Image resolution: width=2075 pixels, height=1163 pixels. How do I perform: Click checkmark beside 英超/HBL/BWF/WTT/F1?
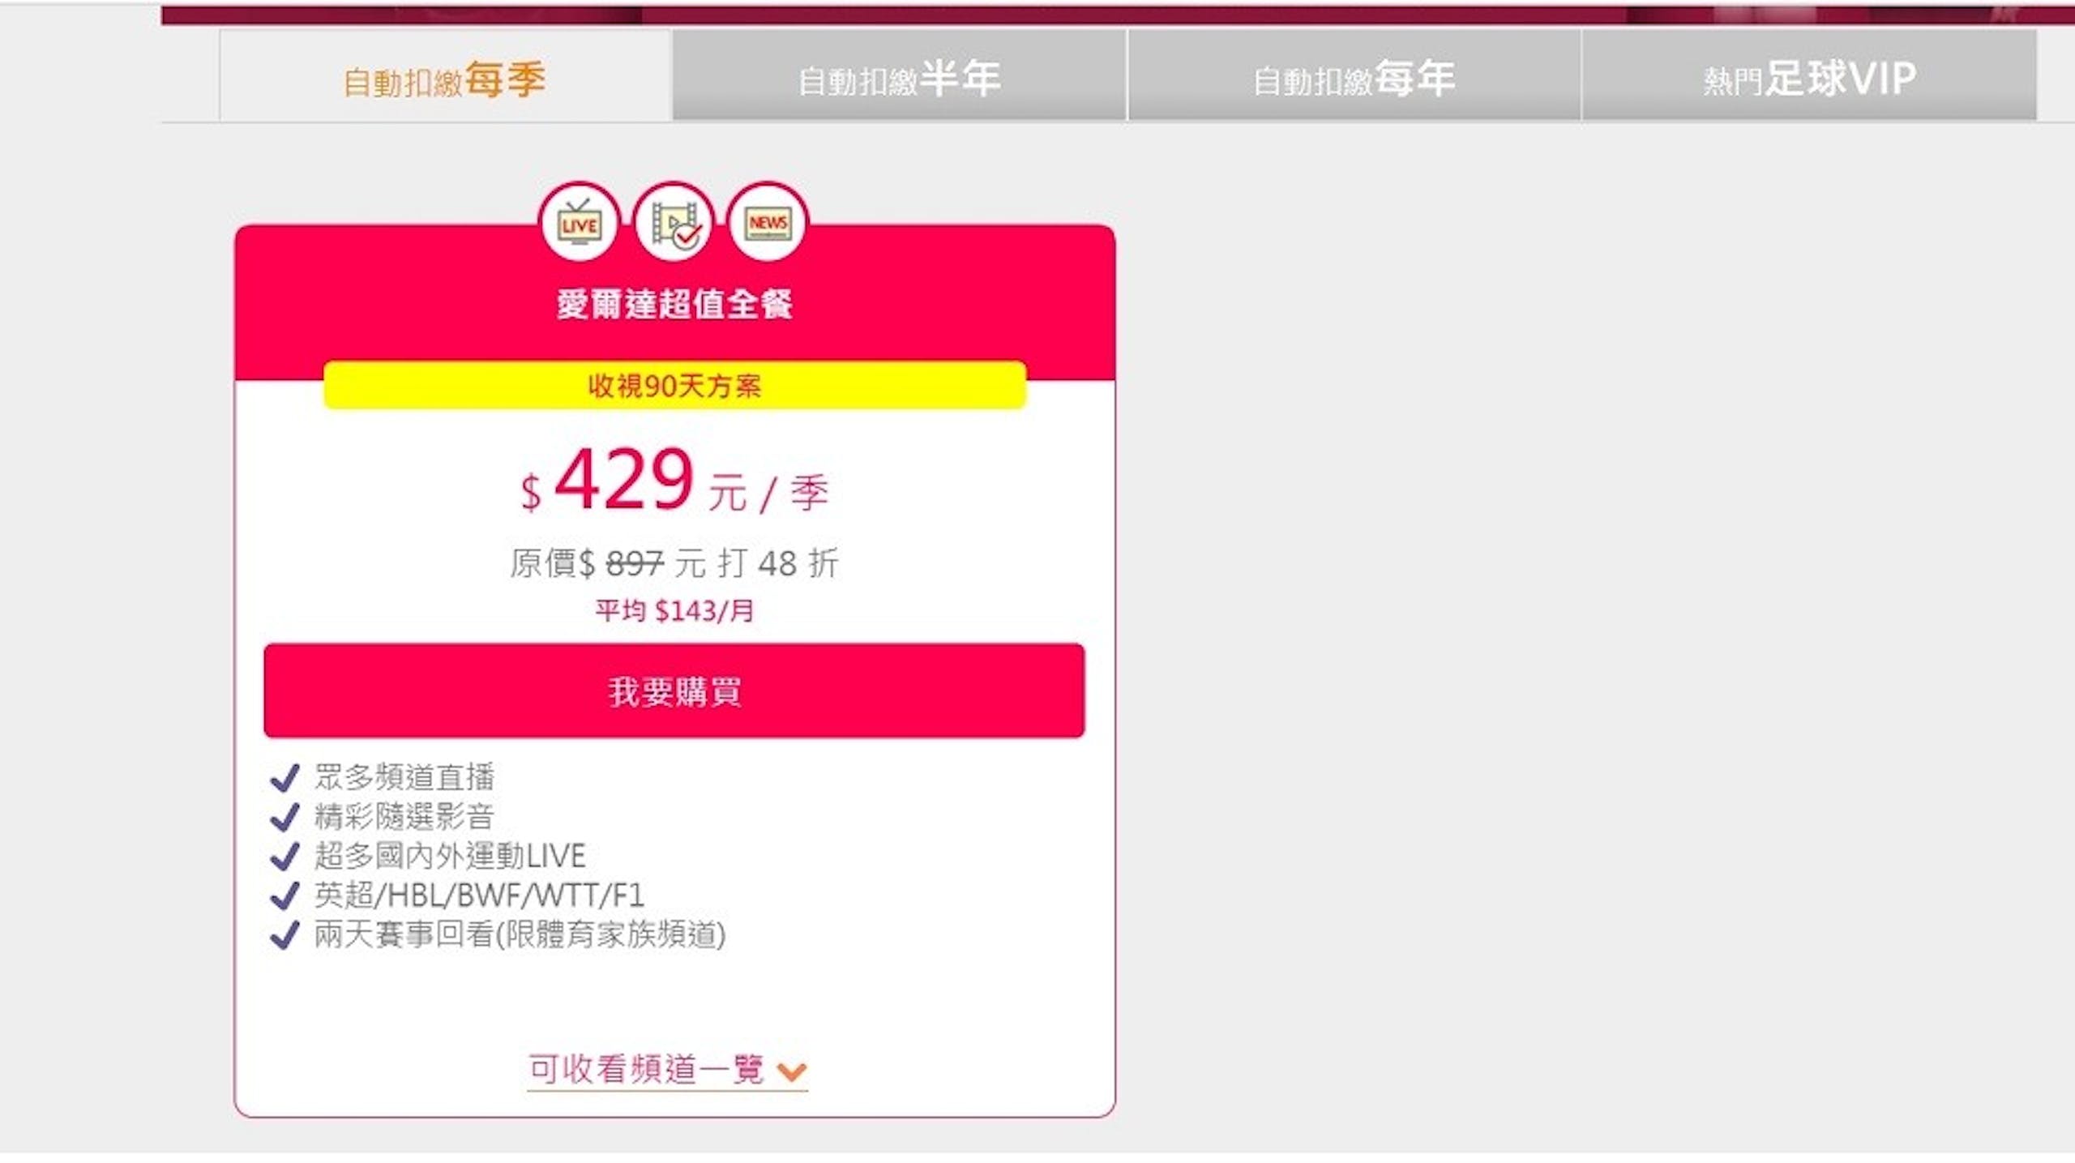(285, 896)
